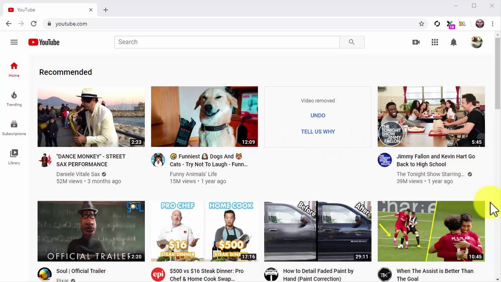501x282 pixels.
Task: Go back with the browser arrow
Action: [x=9, y=24]
